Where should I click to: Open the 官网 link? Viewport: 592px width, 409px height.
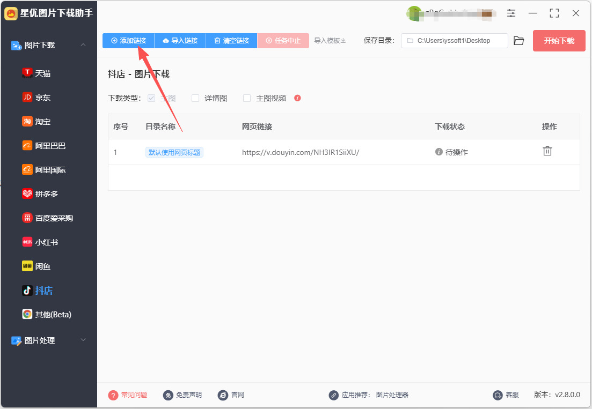(231, 395)
